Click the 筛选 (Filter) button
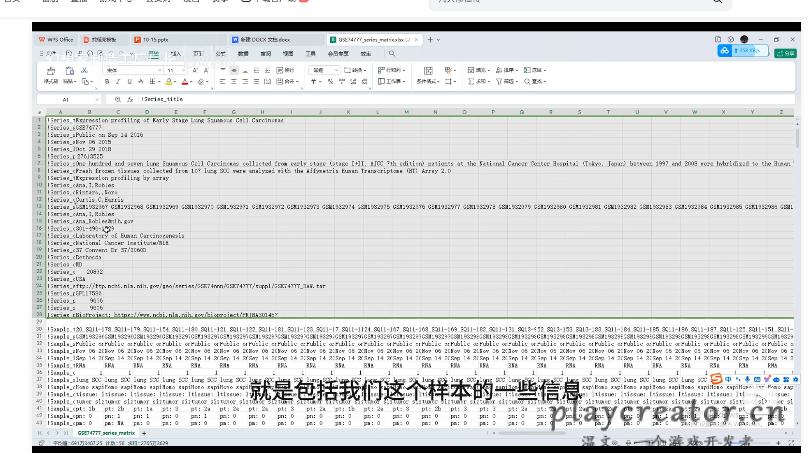This screenshot has height=453, width=808. 505,82
